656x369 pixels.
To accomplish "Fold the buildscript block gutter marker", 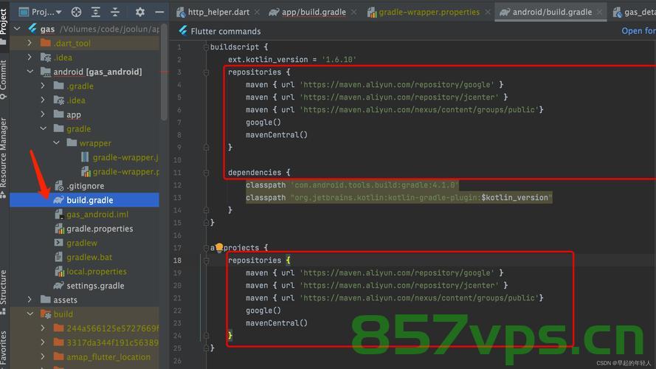I will pos(206,47).
